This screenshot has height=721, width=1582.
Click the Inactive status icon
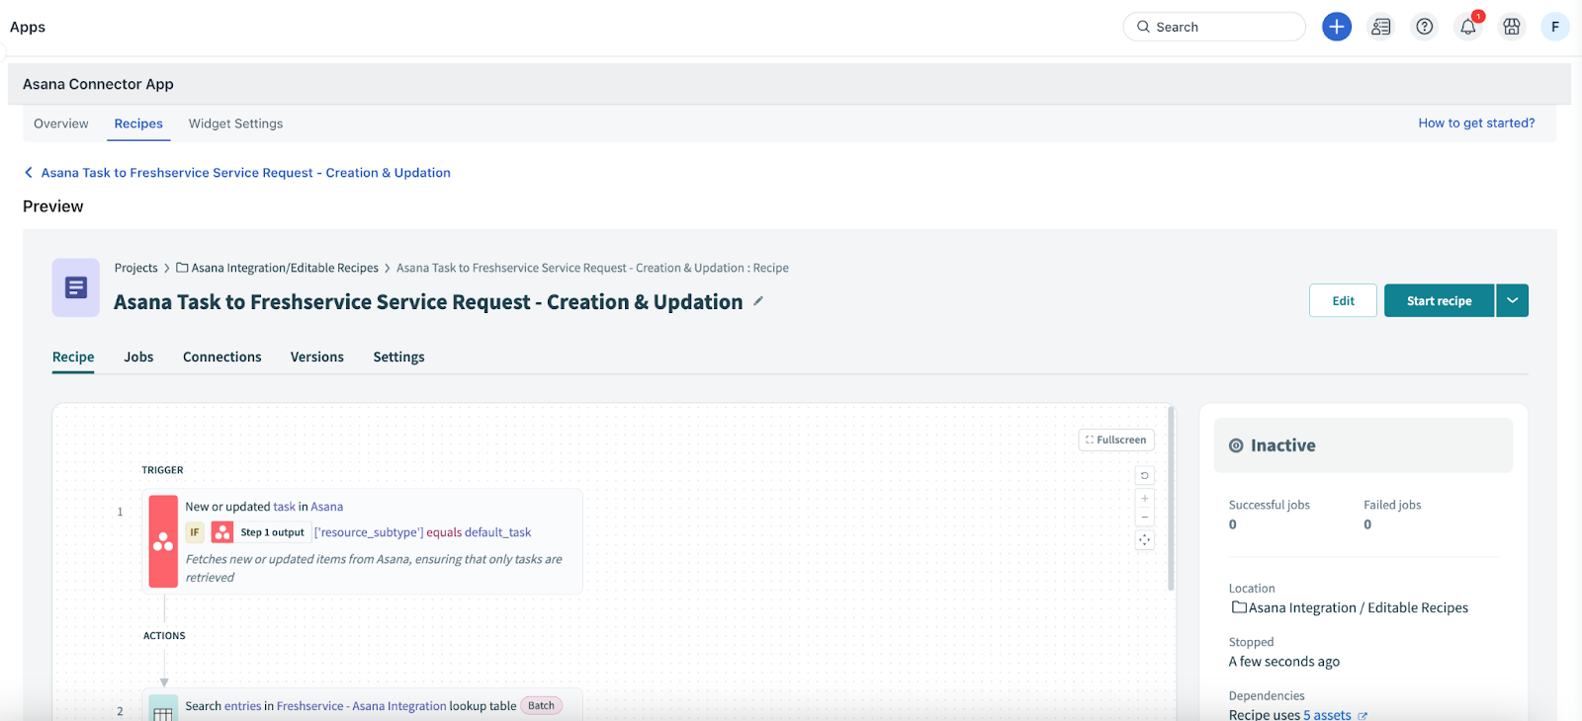[x=1236, y=445]
